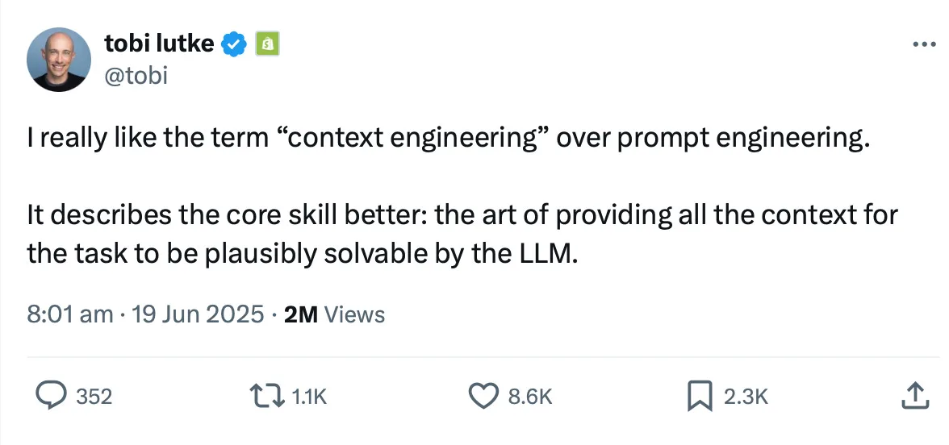Viewport: 949px width, 445px height.
Task: Open the @tobi handle link
Action: tap(136, 76)
